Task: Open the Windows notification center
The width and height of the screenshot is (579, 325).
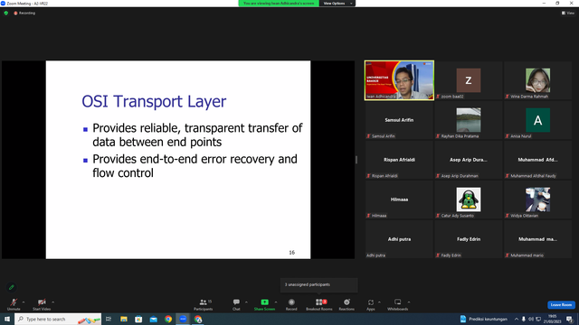Action: 570,319
